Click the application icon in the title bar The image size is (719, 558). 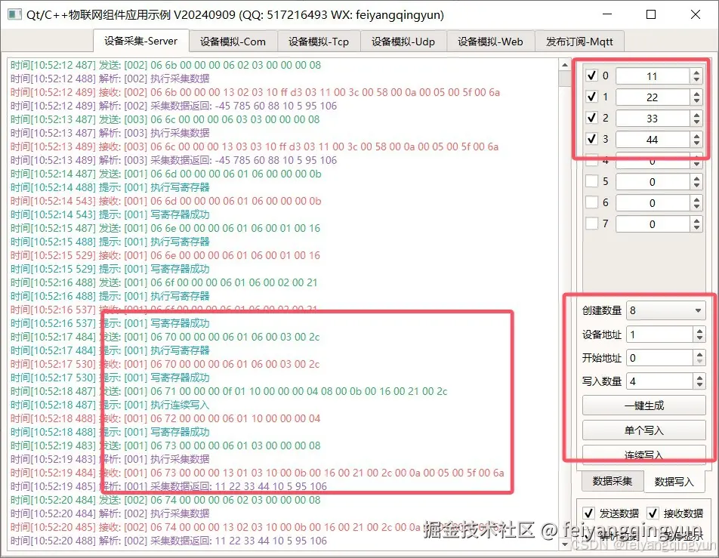coord(13,15)
